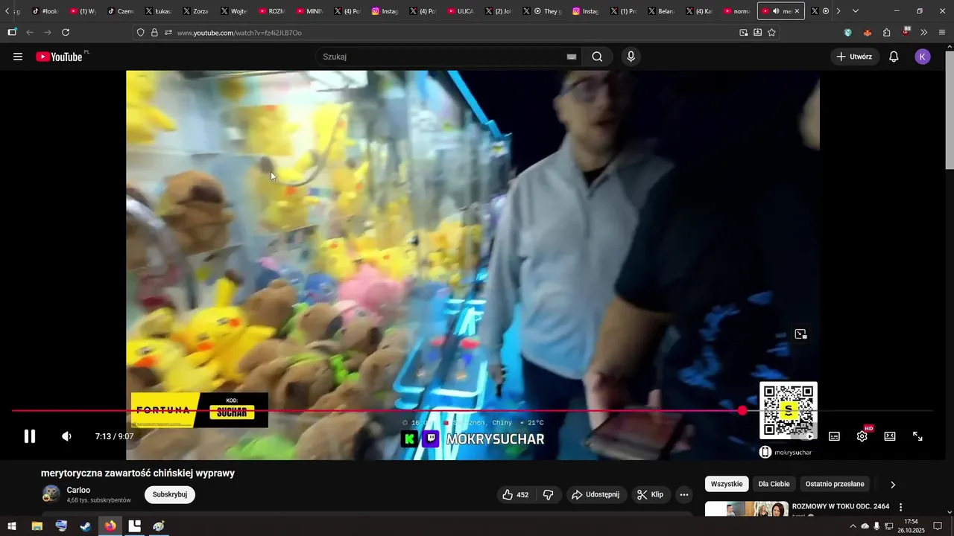The width and height of the screenshot is (954, 536).
Task: Mute the video with the speaker icon
Action: tap(66, 436)
